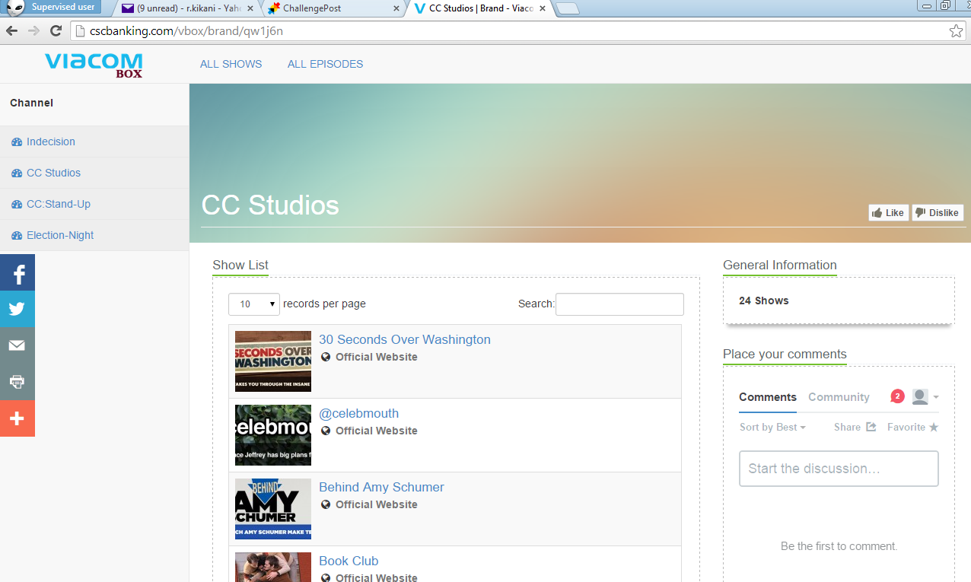
Task: Click the show list Search field
Action: 619,304
